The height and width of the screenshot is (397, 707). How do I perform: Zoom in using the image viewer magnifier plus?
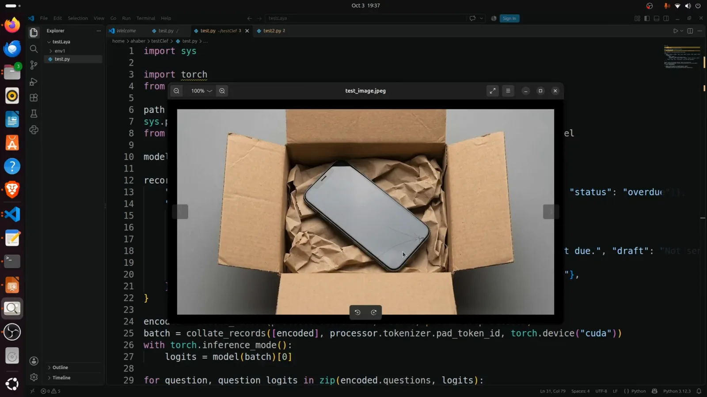222,91
